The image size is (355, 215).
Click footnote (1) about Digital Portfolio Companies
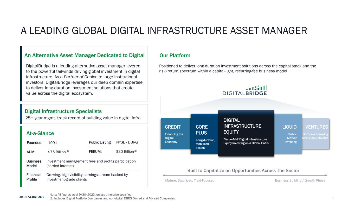[112, 199]
